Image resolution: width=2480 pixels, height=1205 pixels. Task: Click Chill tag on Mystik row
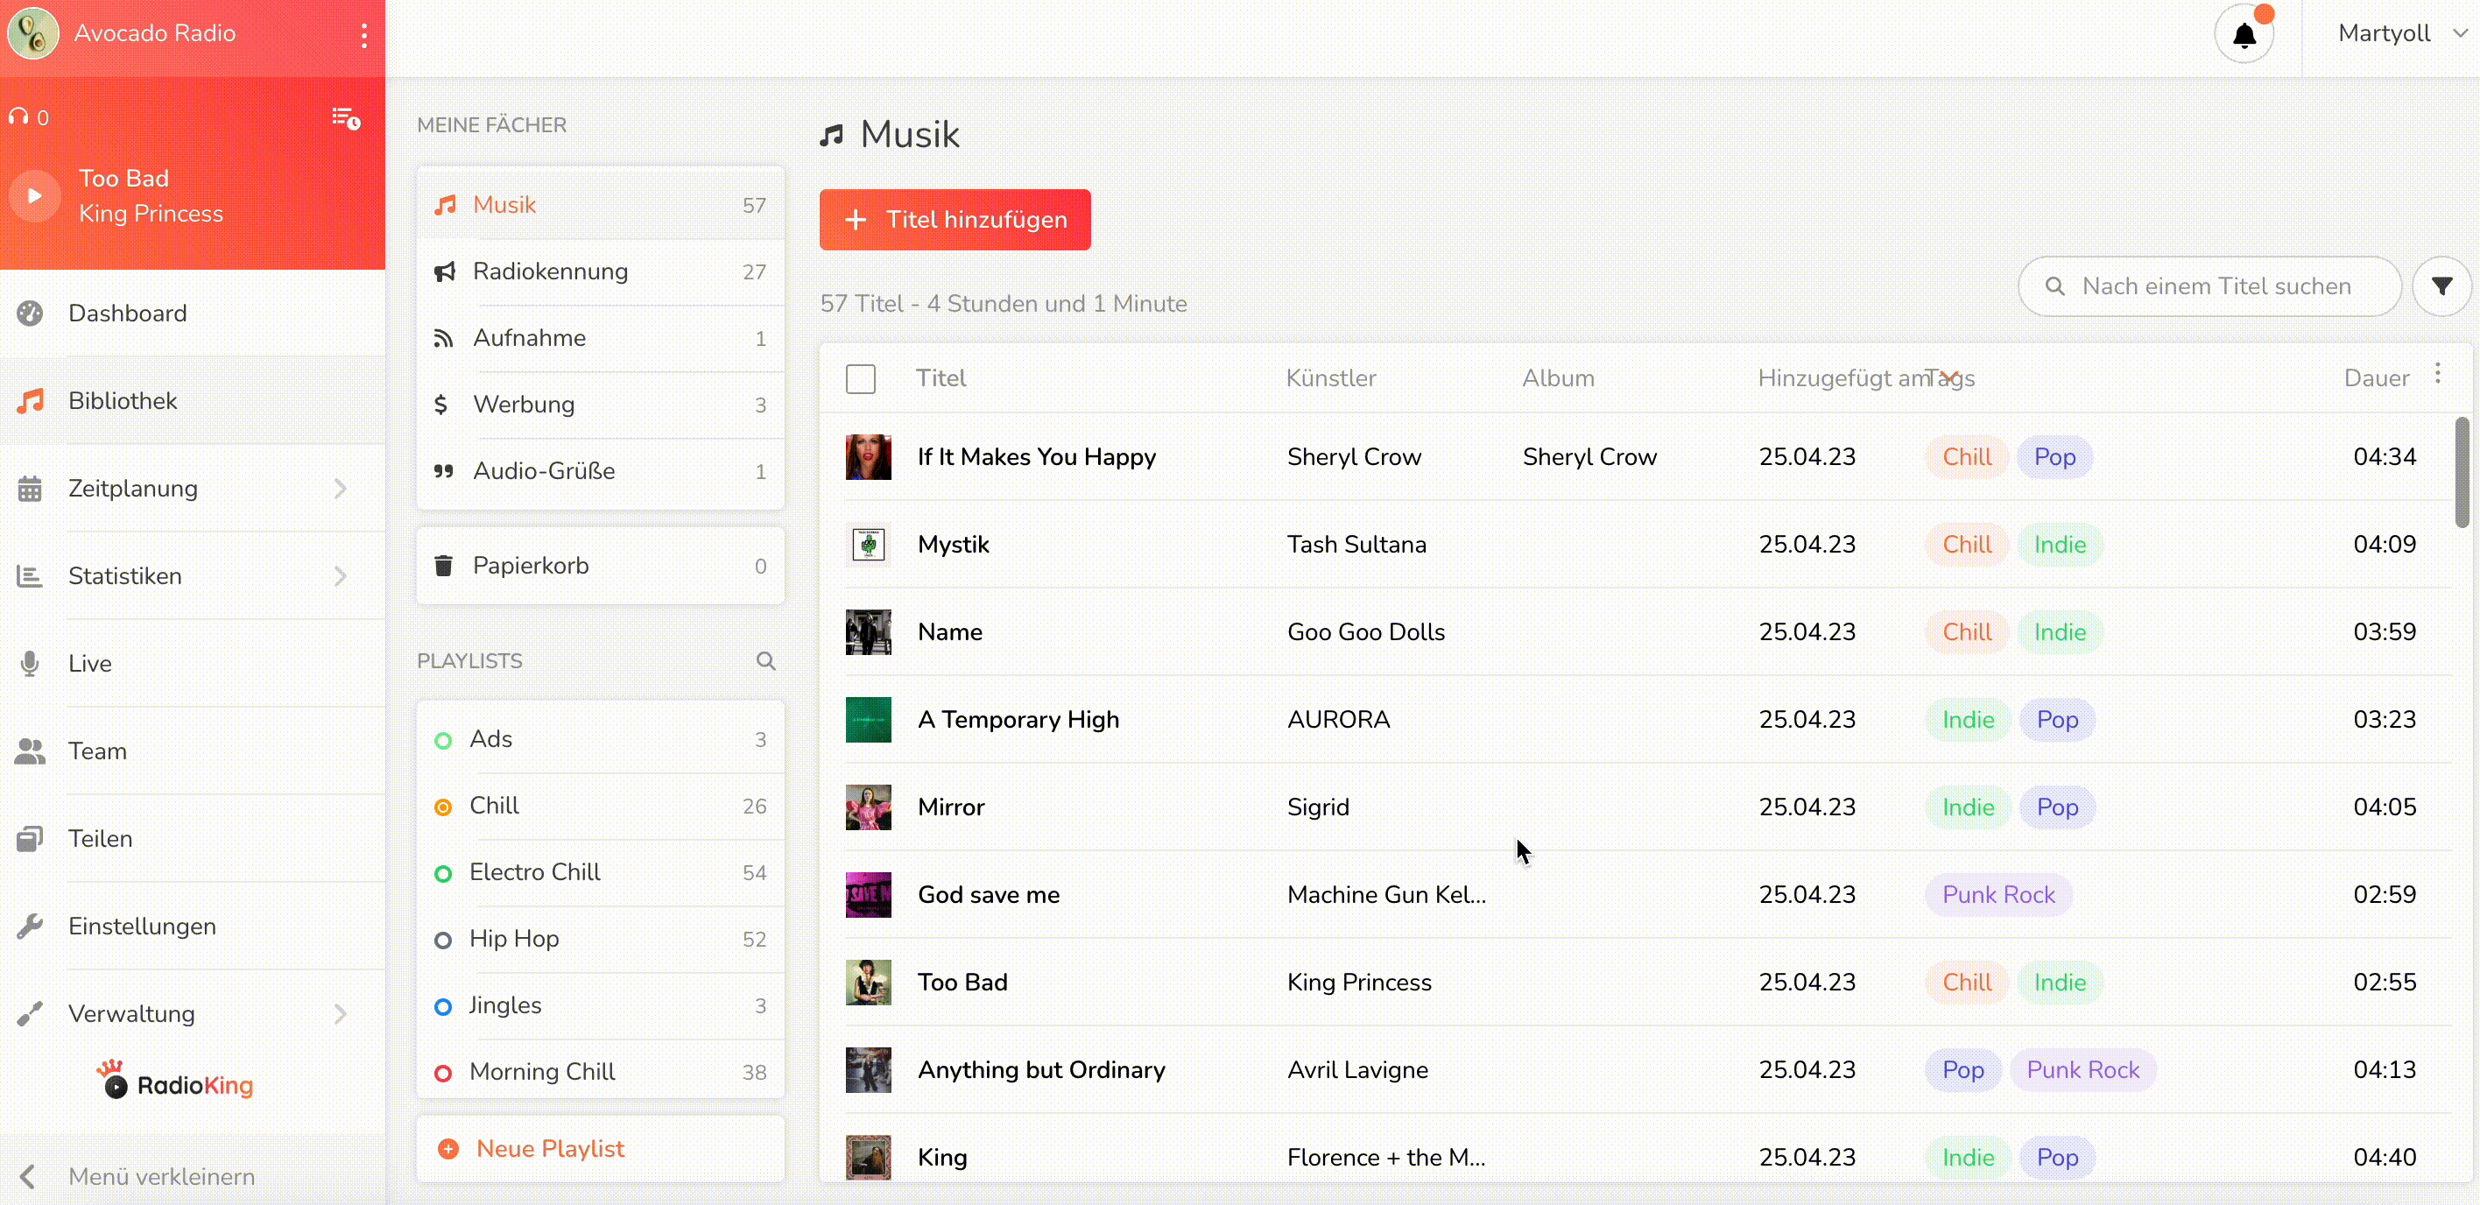1966,545
